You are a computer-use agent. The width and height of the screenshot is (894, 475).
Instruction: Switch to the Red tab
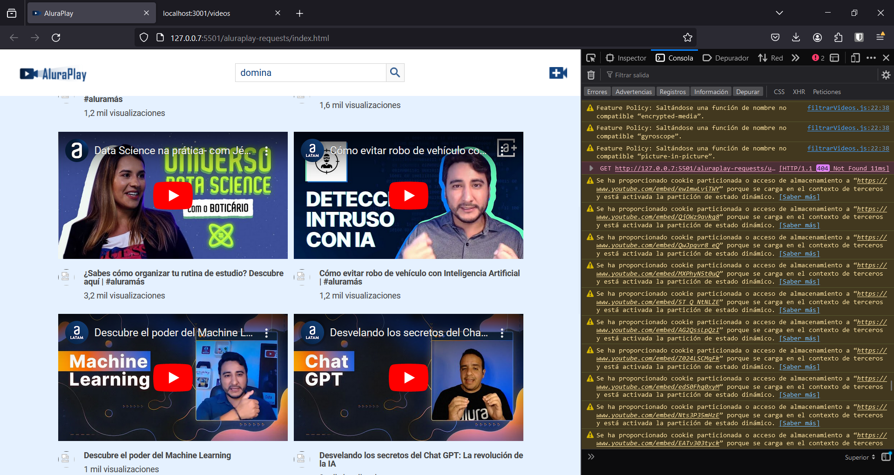point(771,58)
